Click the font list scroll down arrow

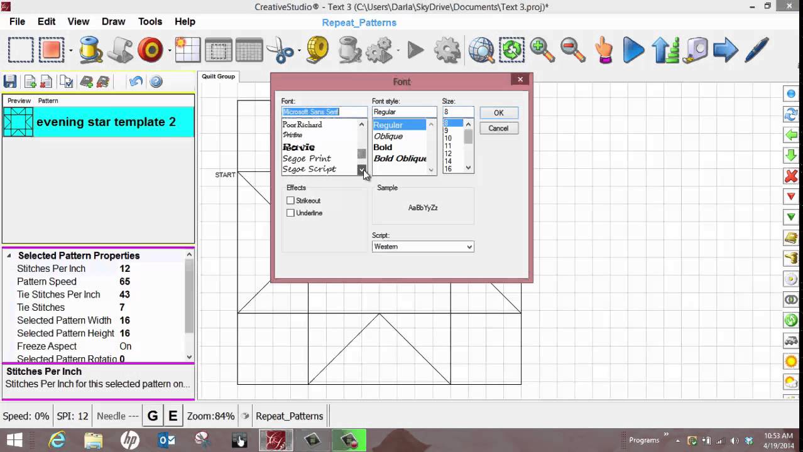(x=362, y=169)
